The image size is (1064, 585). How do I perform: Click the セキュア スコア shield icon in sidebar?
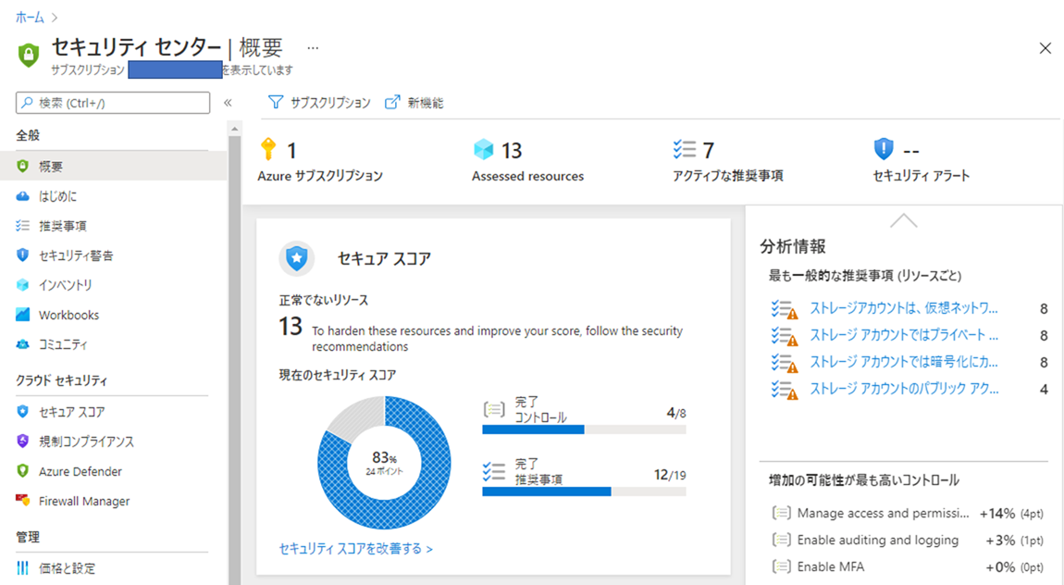point(23,411)
